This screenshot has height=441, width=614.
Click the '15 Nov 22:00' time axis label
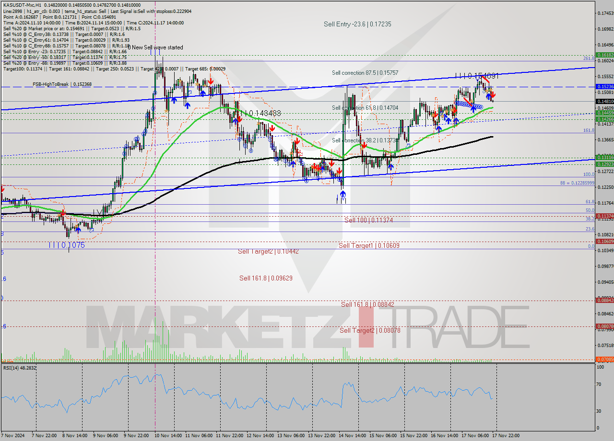click(415, 435)
